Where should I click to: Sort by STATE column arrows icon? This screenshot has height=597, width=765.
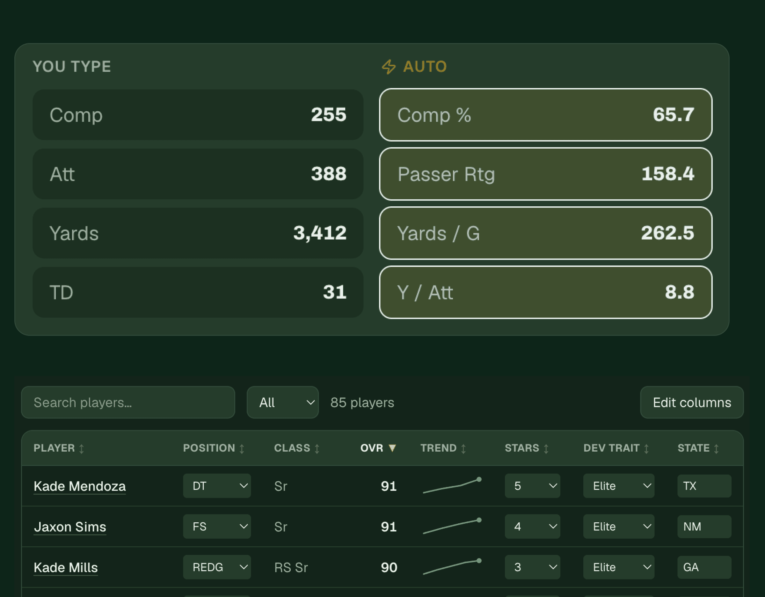(x=717, y=448)
